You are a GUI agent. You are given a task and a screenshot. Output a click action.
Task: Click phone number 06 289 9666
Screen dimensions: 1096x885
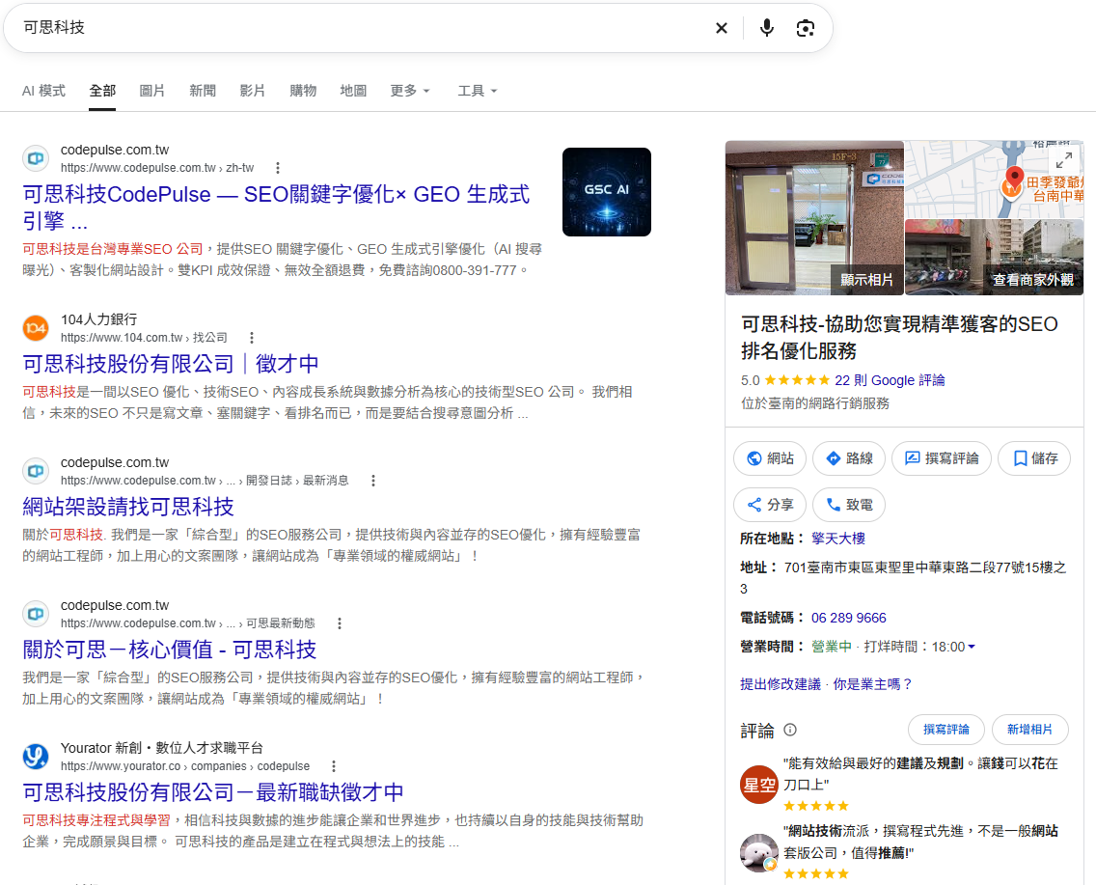(x=849, y=618)
